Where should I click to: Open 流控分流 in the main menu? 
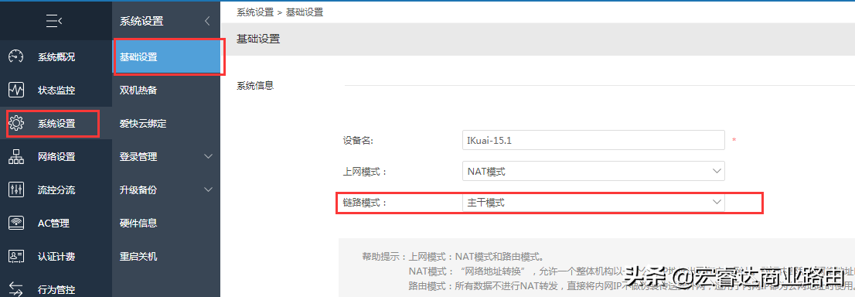pos(56,190)
